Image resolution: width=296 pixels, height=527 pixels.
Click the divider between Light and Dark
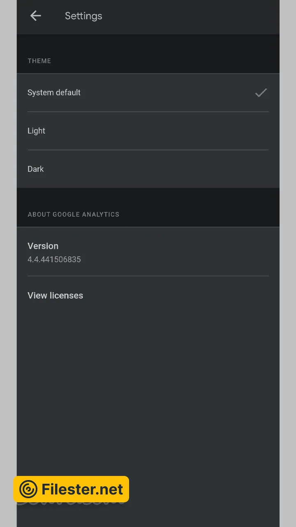pos(148,150)
